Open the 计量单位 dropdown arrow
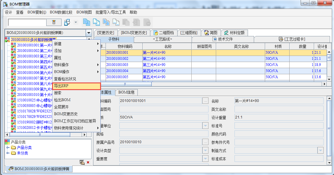The width and height of the screenshot is (334, 175). click(x=205, y=126)
